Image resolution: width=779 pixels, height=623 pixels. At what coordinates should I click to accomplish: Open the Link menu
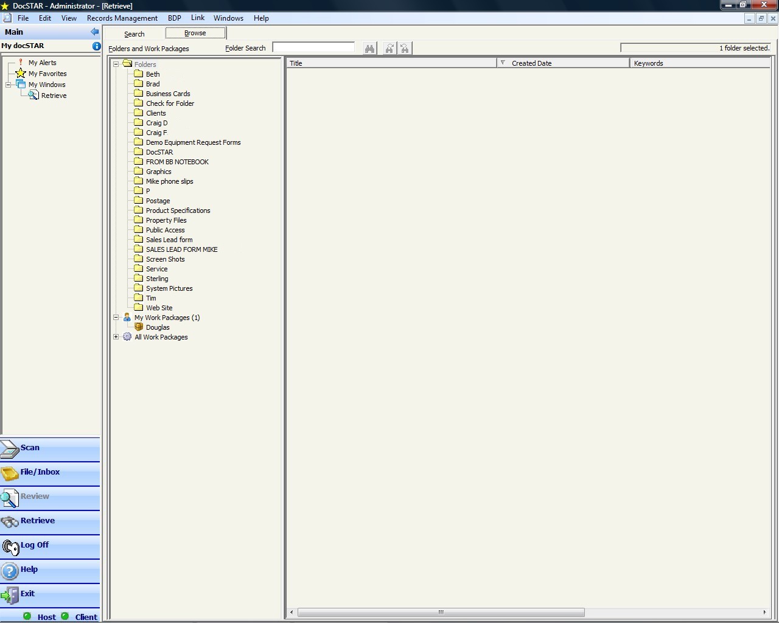pyautogui.click(x=198, y=18)
